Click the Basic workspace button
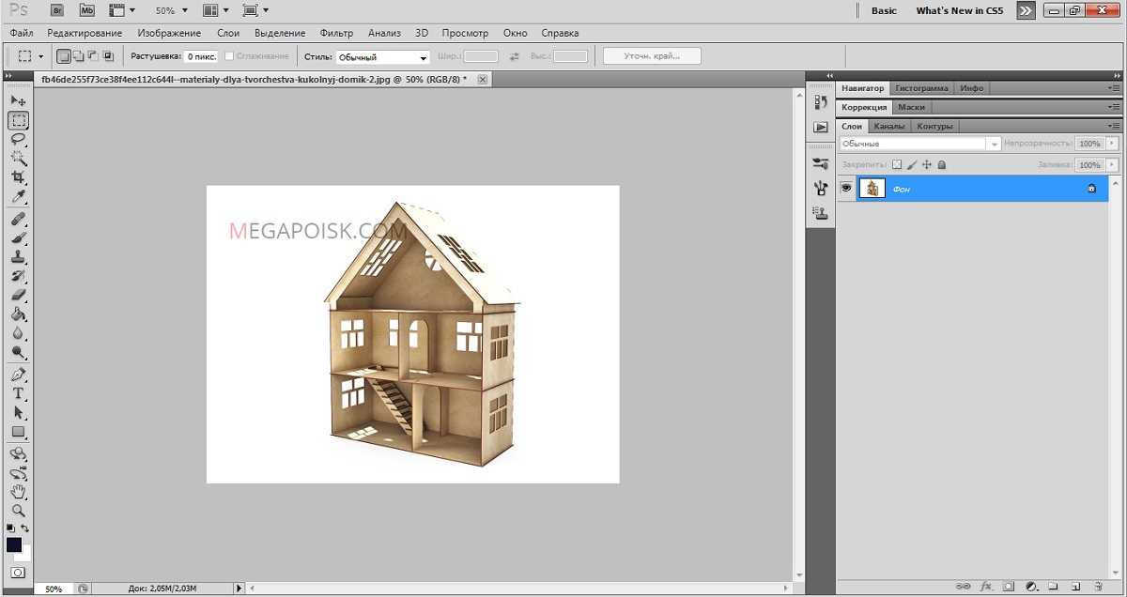 [x=884, y=11]
